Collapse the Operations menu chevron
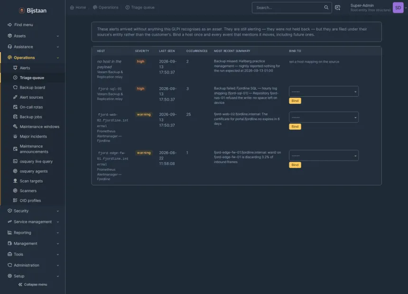Screen dimensions: 408x294 pos(58,58)
